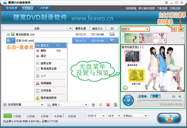Open the settings menu icon in title bar

coord(166,2)
